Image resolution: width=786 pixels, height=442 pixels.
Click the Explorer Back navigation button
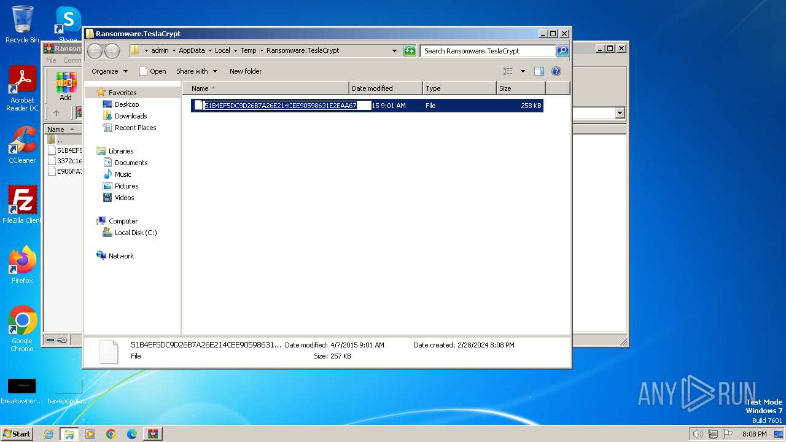coord(95,51)
